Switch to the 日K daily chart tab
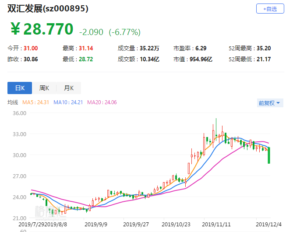 [x=20, y=88]
